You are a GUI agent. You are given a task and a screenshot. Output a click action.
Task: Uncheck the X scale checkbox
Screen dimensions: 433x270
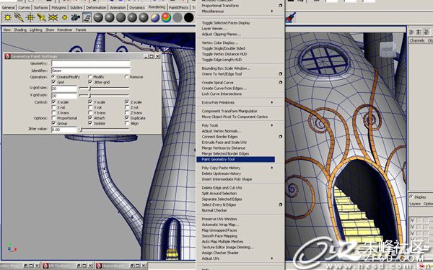53,102
